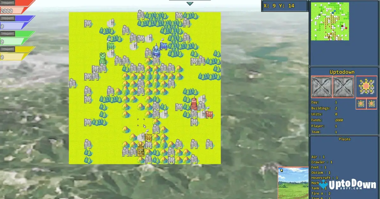
Task: Click the left small explosion icon
Action: click(x=360, y=104)
